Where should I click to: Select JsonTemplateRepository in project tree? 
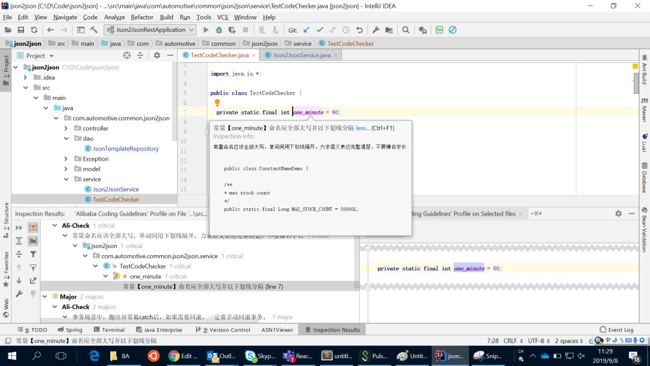click(x=126, y=149)
